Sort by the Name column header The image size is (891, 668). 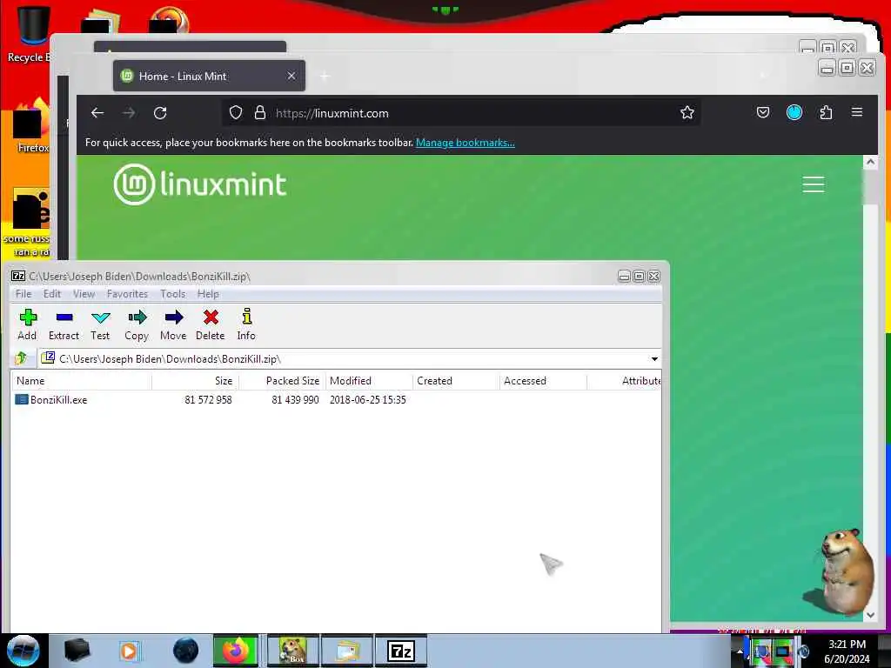click(x=81, y=381)
